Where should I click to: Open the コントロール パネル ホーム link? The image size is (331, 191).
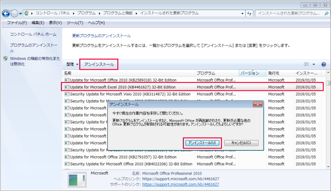[x=33, y=34]
